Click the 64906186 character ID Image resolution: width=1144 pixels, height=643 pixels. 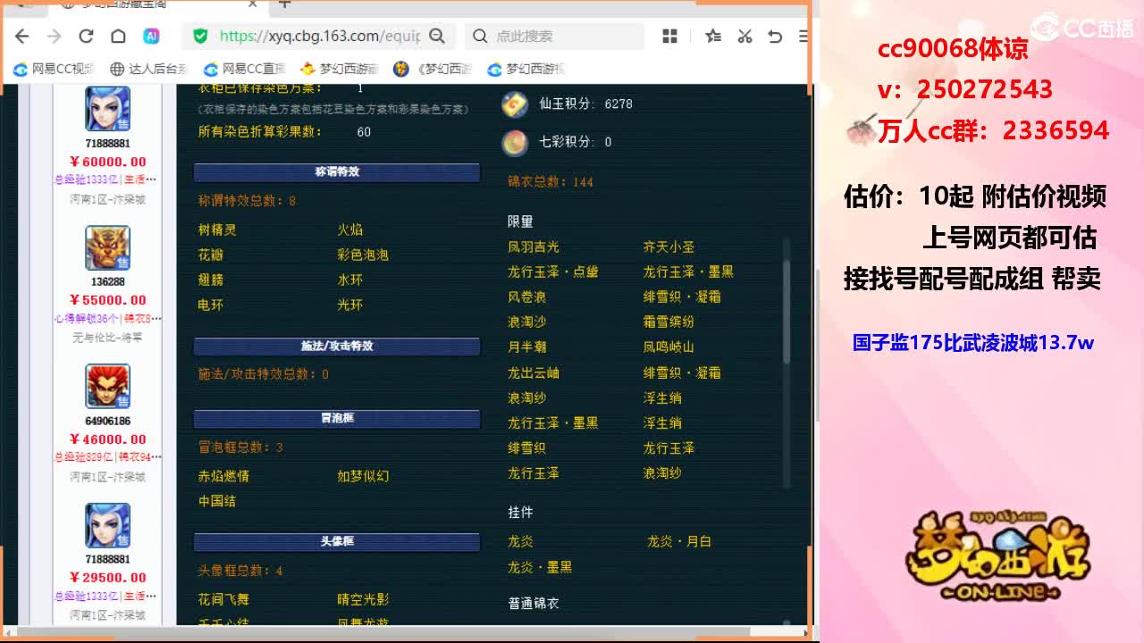click(107, 421)
